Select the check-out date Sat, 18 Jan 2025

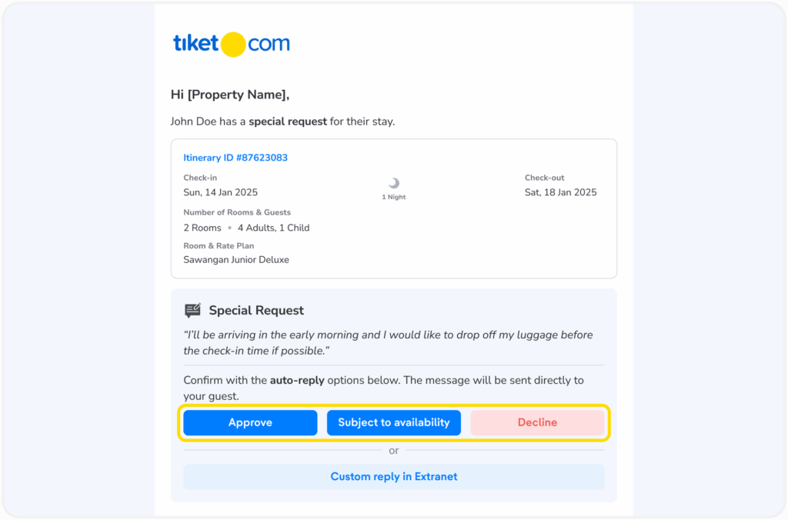(x=560, y=192)
